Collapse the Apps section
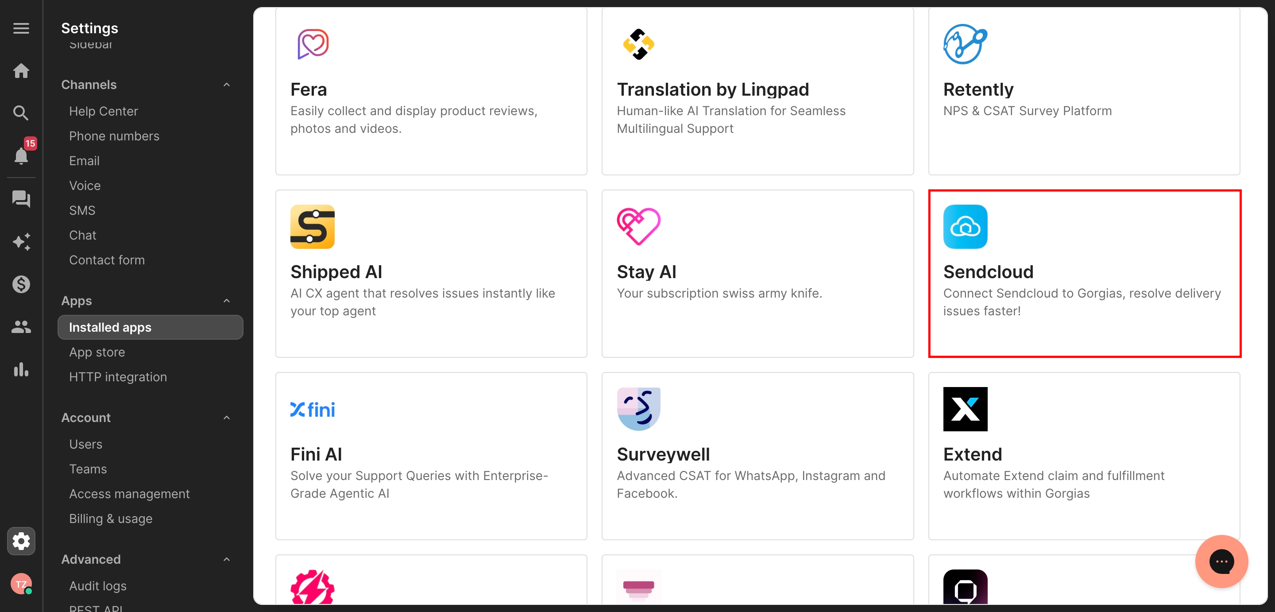This screenshot has height=612, width=1275. pyautogui.click(x=227, y=301)
